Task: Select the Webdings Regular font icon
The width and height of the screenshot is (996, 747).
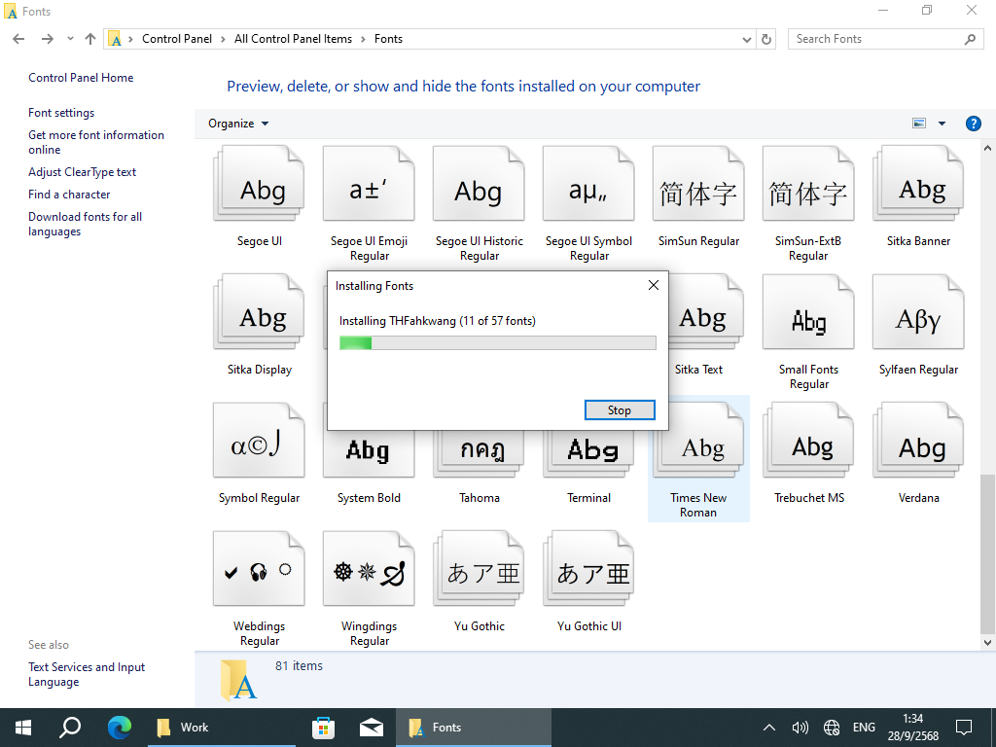Action: pos(259,574)
